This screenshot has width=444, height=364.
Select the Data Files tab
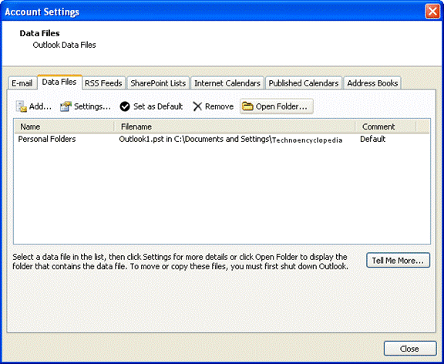(x=59, y=83)
